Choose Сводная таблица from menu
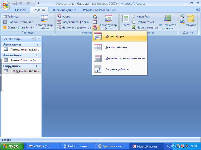This screenshot has height=150, width=201. click(x=119, y=69)
